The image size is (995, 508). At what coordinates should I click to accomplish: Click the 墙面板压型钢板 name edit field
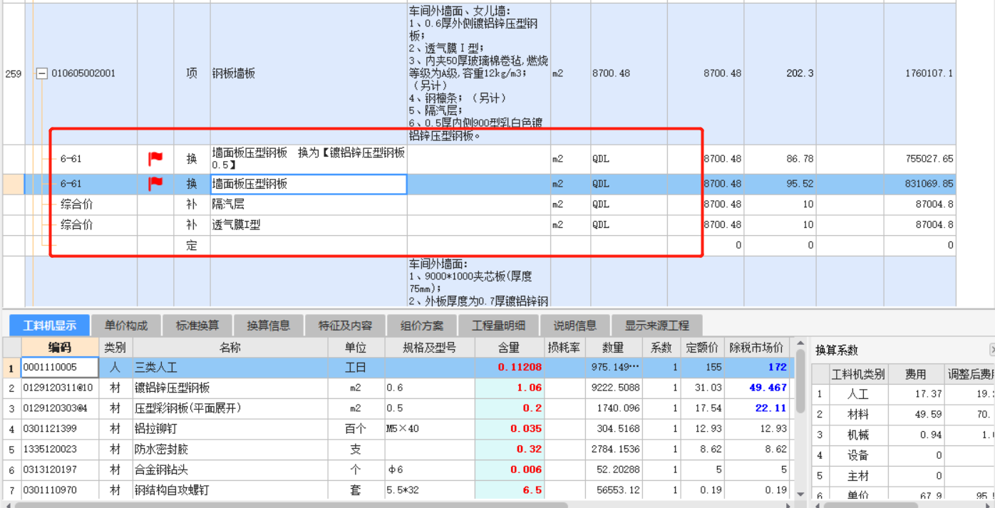coord(308,184)
